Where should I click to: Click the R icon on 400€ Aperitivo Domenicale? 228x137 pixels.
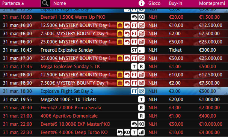141,116
